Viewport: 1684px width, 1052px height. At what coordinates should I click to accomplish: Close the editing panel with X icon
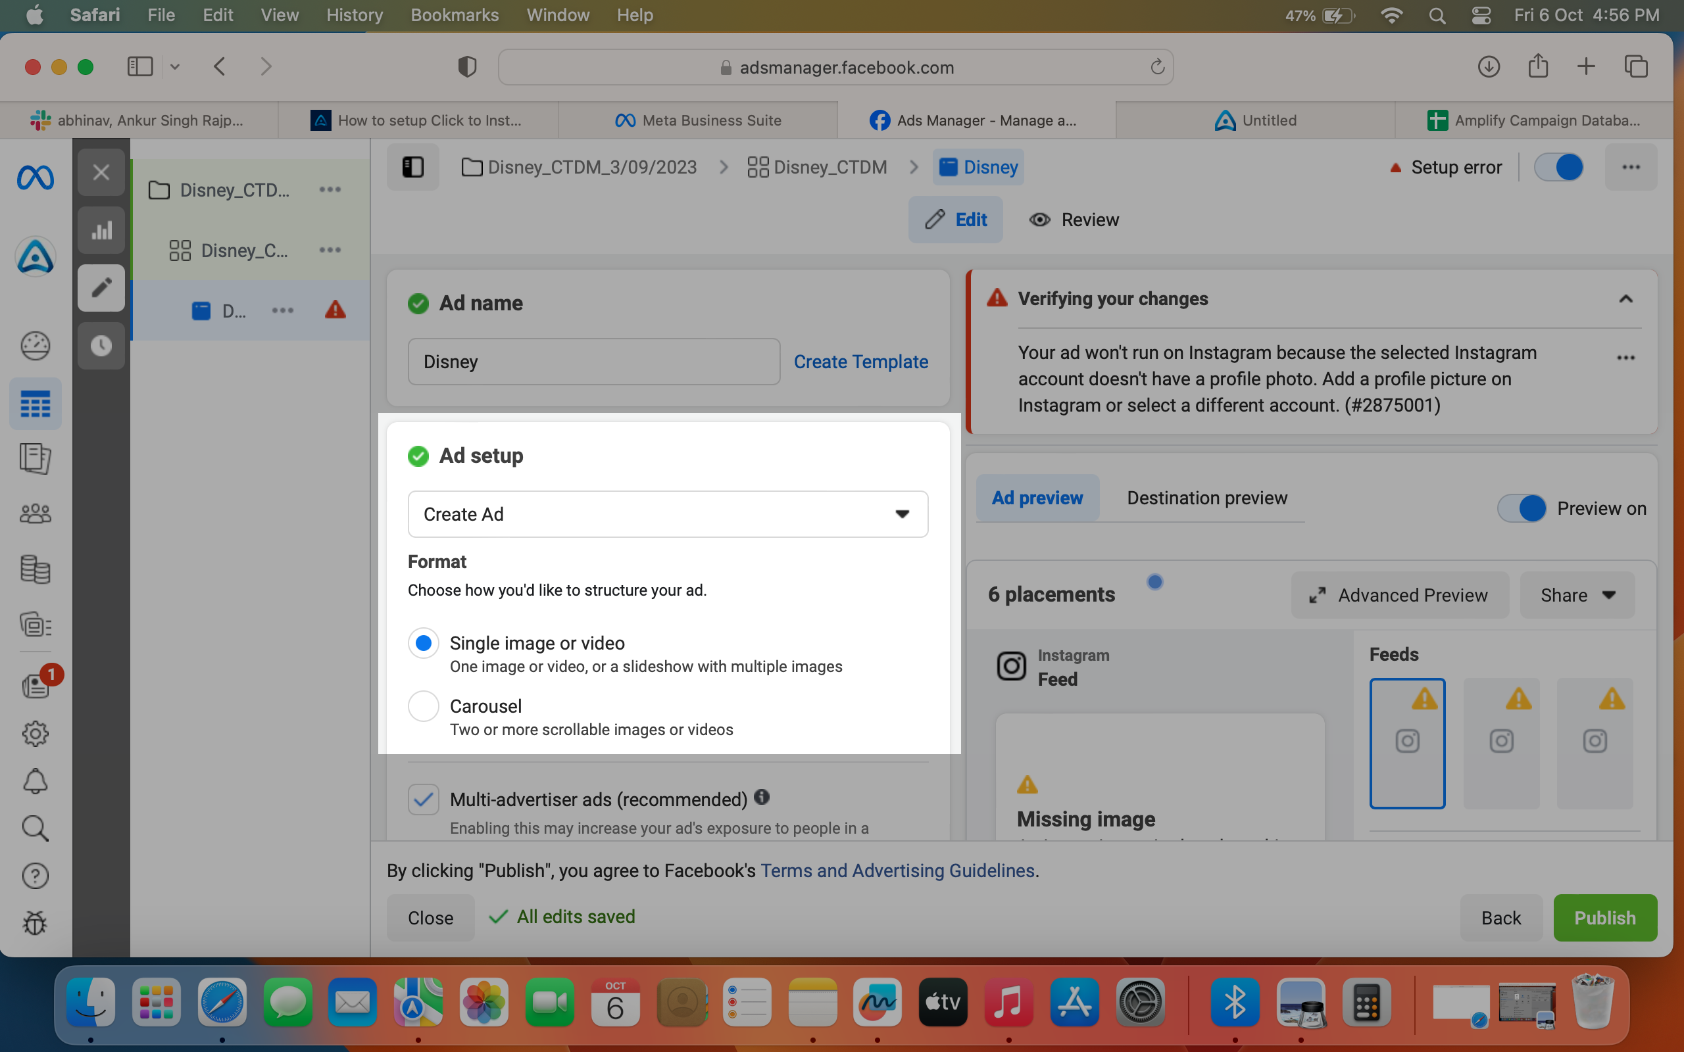[101, 172]
